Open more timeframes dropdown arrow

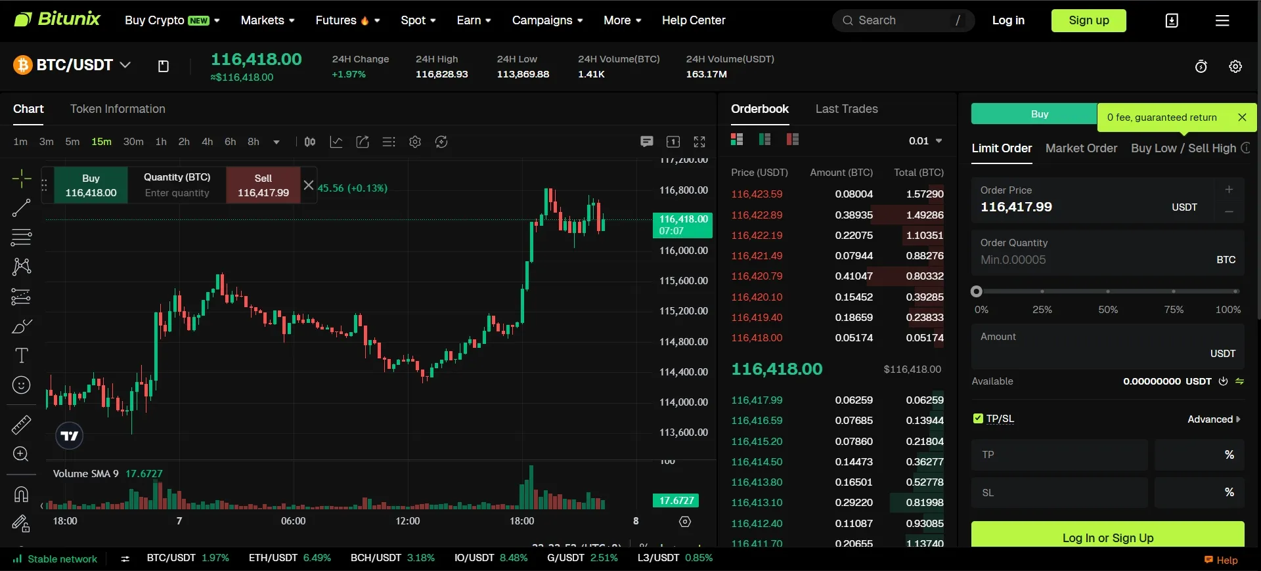[x=277, y=142]
